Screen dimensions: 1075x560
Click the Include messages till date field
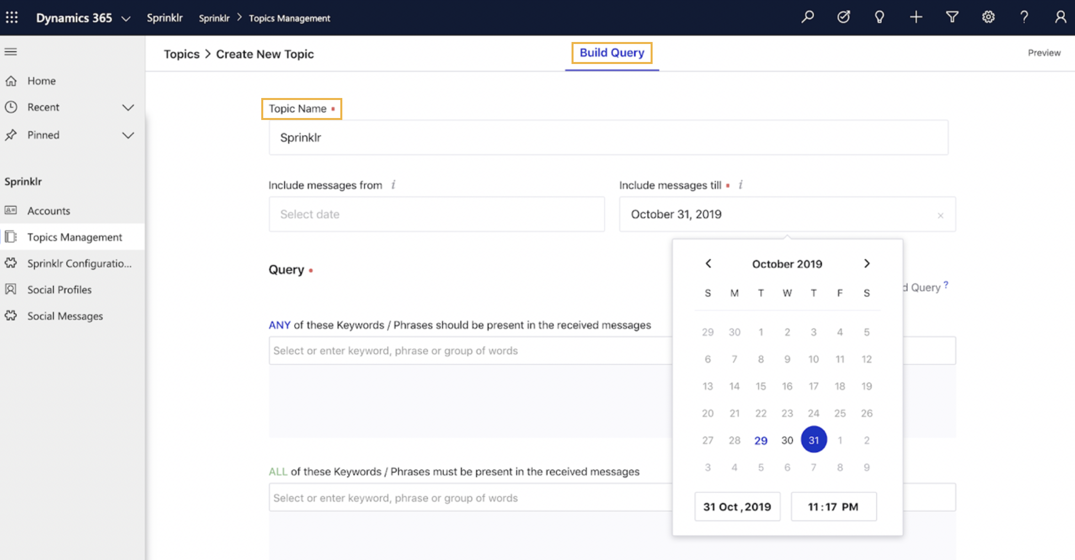pos(787,214)
